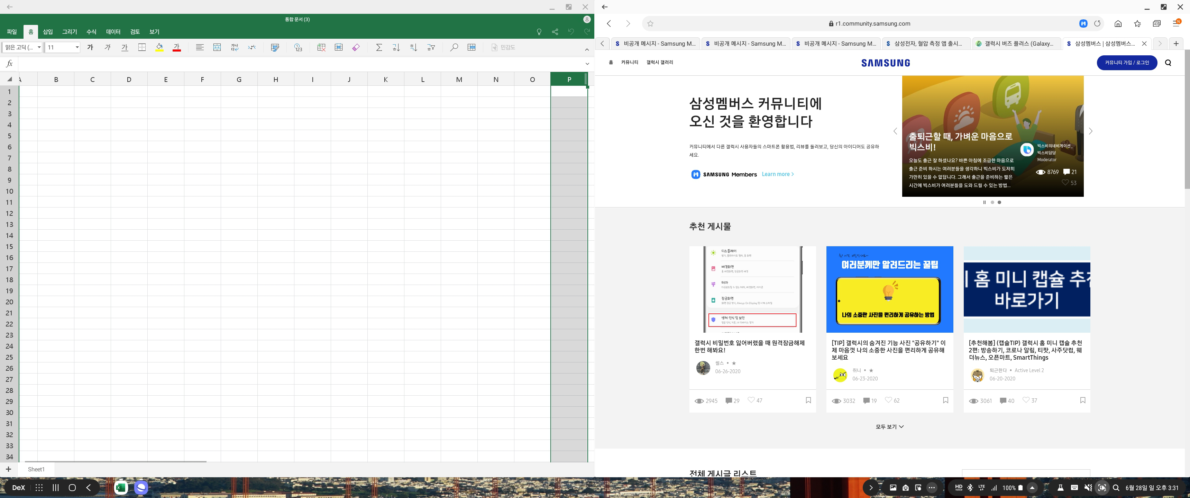The height and width of the screenshot is (498, 1190).
Task: Open the font size dropdown
Action: [x=77, y=47]
